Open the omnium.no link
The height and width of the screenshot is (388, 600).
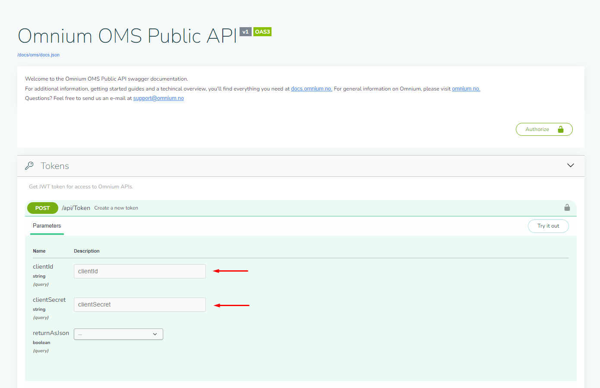pos(466,89)
